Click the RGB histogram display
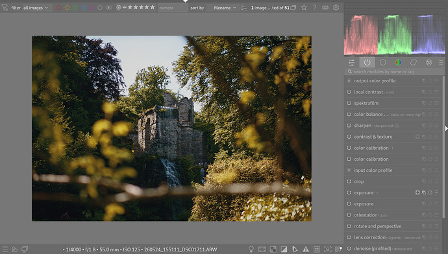448x254 pixels. tap(394, 34)
